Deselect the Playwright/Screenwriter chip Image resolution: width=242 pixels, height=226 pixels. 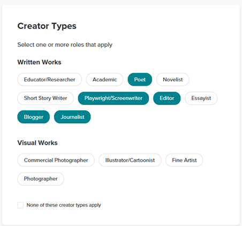(114, 98)
